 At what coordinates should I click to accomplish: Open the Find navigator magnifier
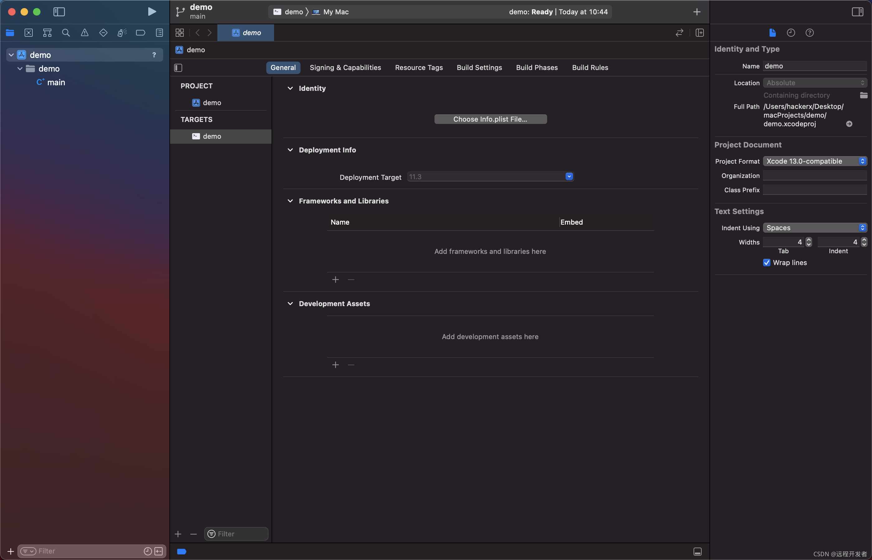[66, 33]
